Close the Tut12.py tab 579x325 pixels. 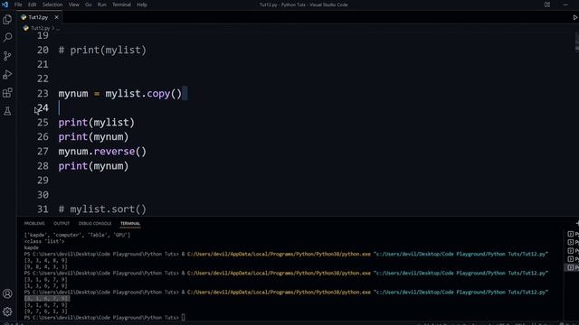56,17
